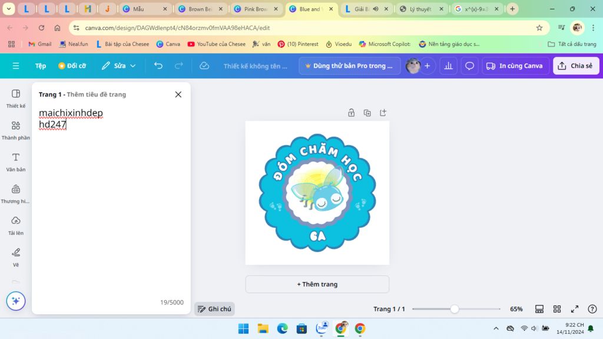Click the In cùng Canva button

click(515, 66)
